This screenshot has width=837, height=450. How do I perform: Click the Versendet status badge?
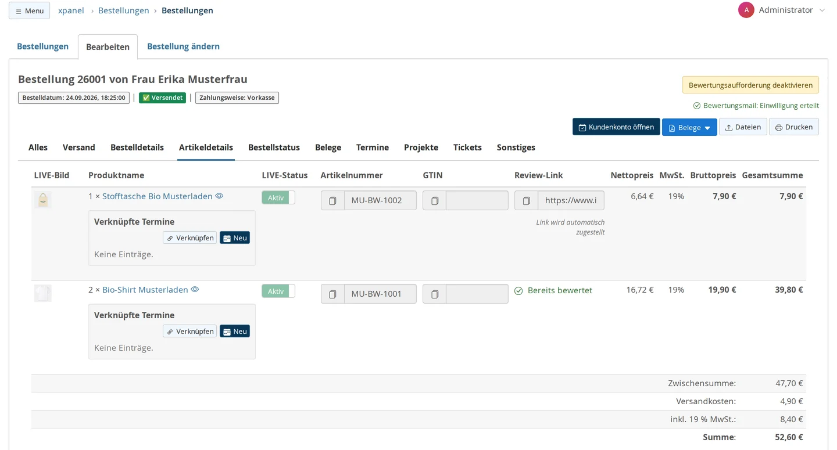162,98
